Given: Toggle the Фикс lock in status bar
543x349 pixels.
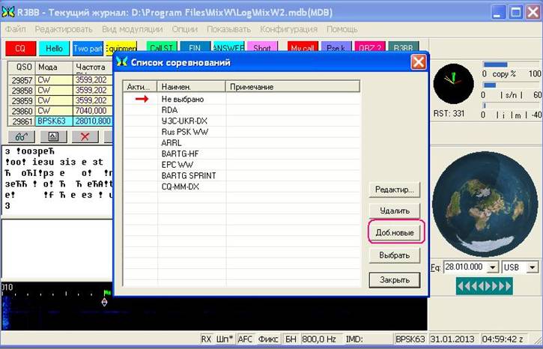Looking at the screenshot, I should pyautogui.click(x=268, y=339).
